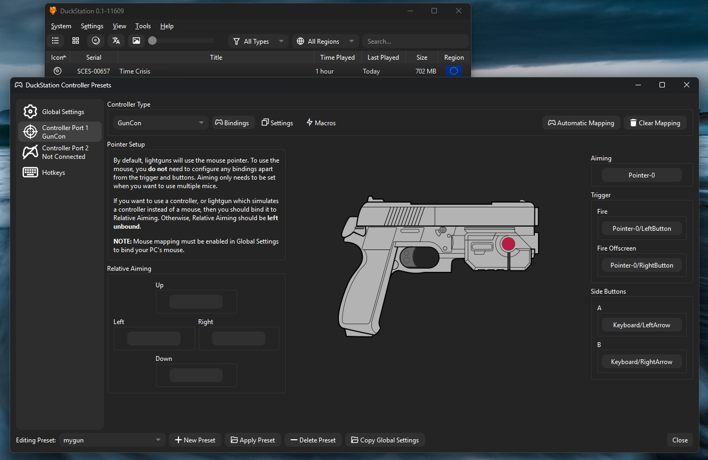Viewport: 708px width, 460px height.
Task: Click the controller icon in Presets title bar
Action: pyautogui.click(x=18, y=85)
